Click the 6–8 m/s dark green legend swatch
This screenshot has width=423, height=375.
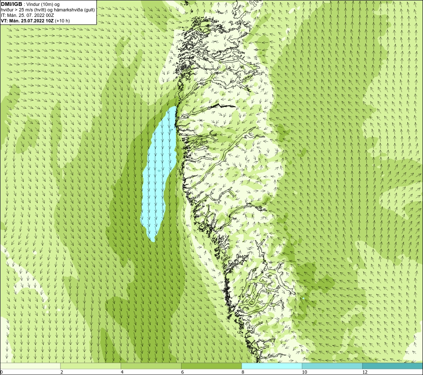click(211, 366)
